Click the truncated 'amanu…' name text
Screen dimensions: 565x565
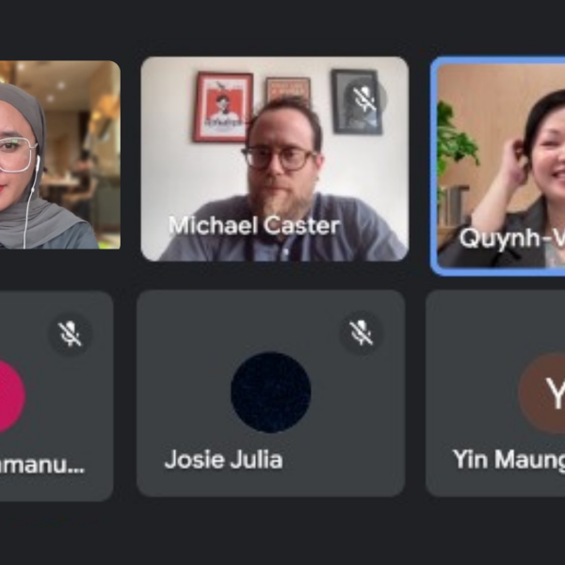42,465
